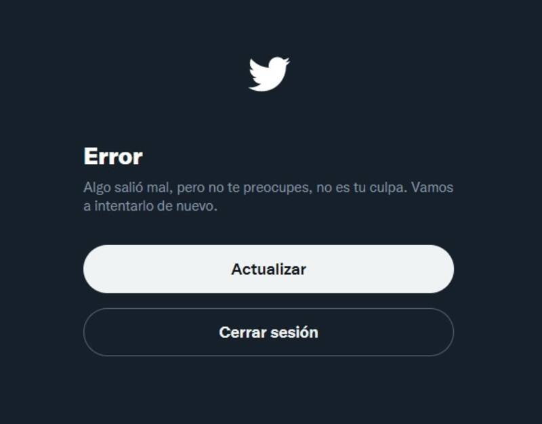The width and height of the screenshot is (542, 424).
Task: Click the Cerrar sesión button
Action: point(268,332)
